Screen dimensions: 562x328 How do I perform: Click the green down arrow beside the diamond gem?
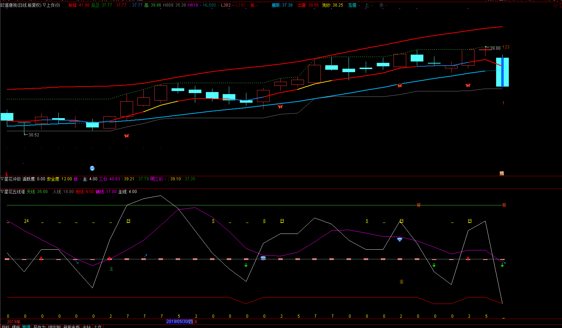coord(246,265)
